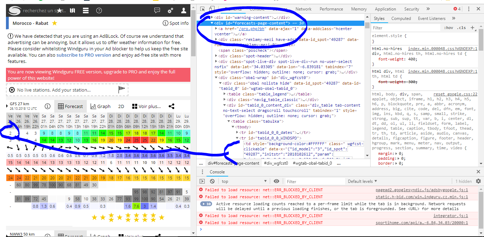Switch to the 2D tab
Screen dimensions: 484x237
(x=121, y=106)
